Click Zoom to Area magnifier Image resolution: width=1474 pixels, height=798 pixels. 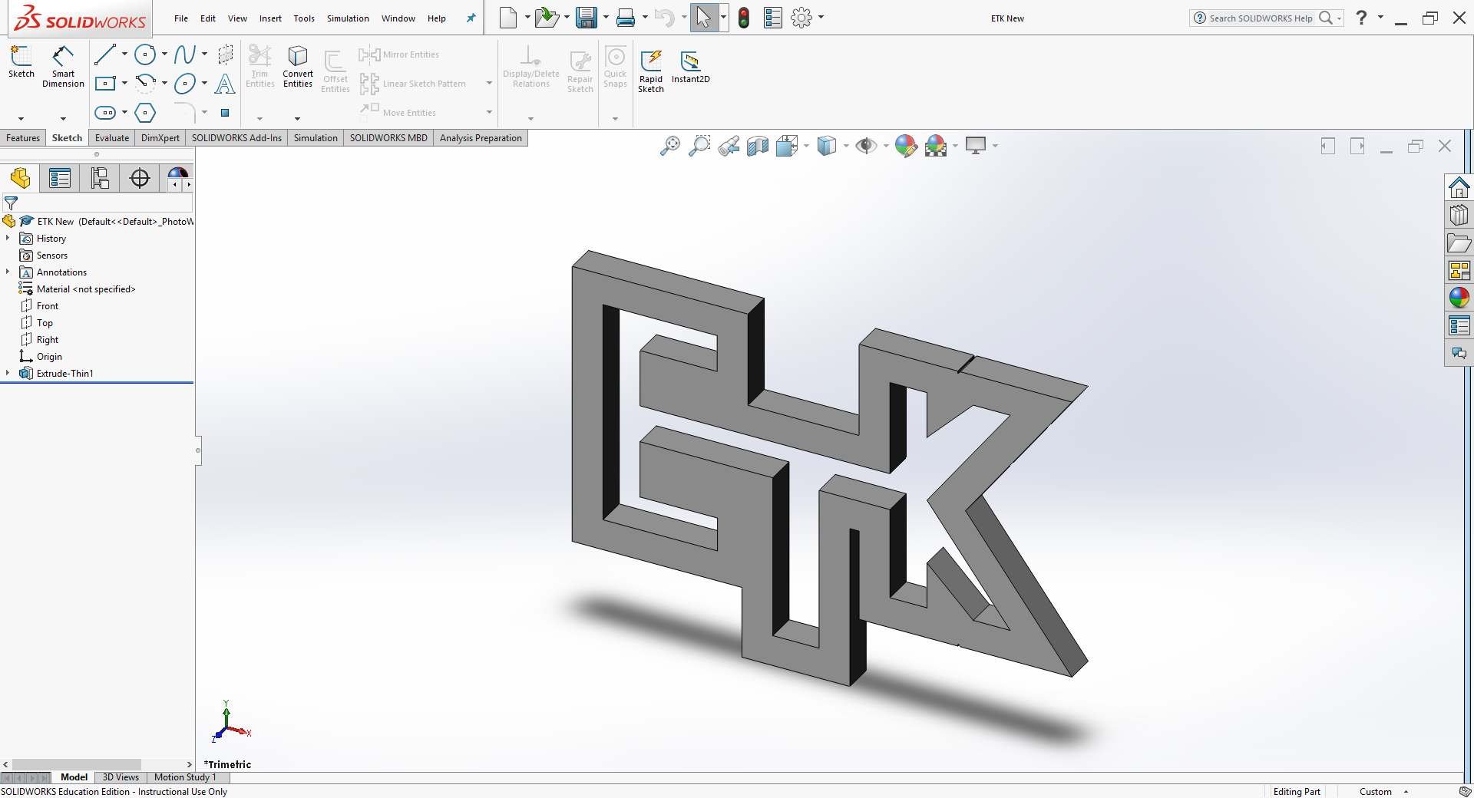pyautogui.click(x=699, y=146)
